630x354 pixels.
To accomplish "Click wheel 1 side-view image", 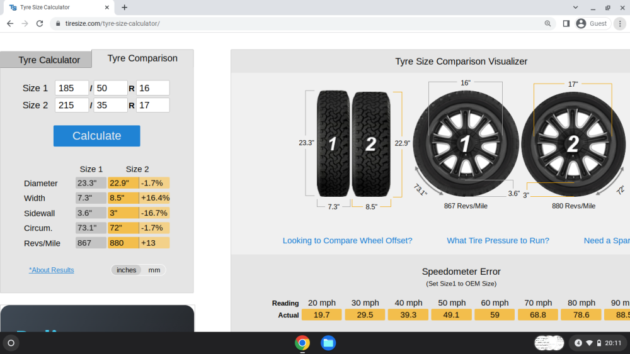I will (x=466, y=143).
